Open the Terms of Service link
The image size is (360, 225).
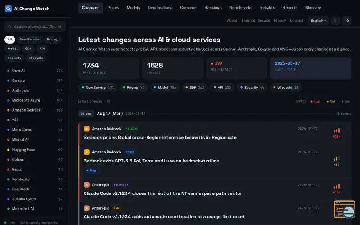click(x=256, y=20)
